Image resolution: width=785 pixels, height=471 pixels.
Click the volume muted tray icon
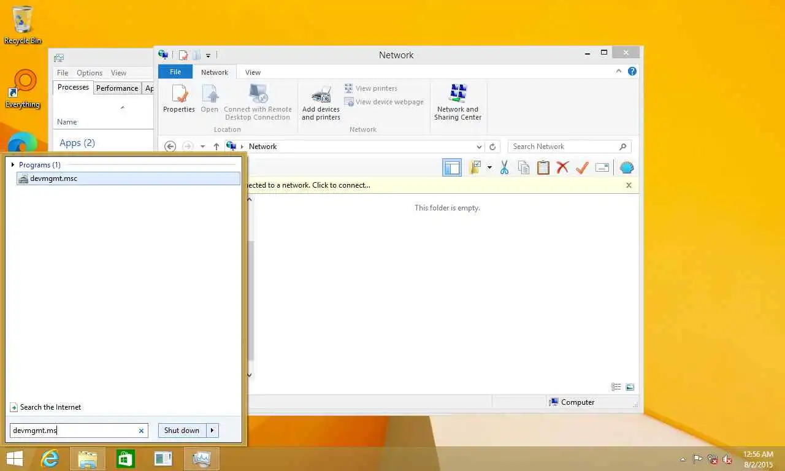click(x=727, y=459)
